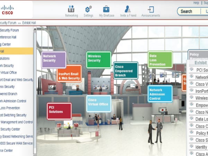208x156 pixels.
Task: Open Secure WAN Services menu item
Action: coord(16,143)
